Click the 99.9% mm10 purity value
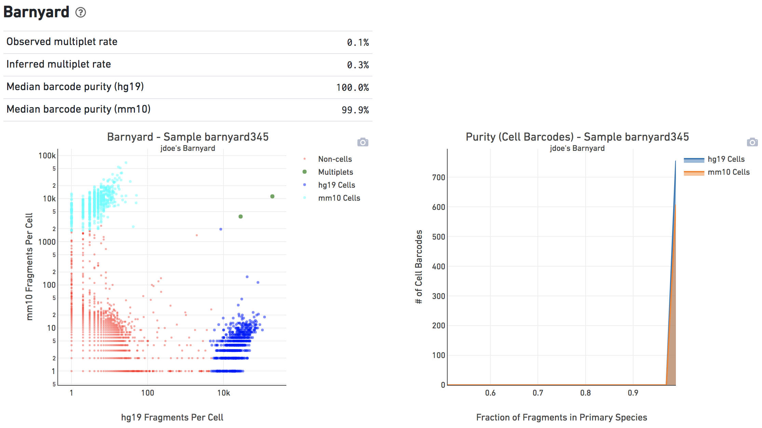 point(355,110)
